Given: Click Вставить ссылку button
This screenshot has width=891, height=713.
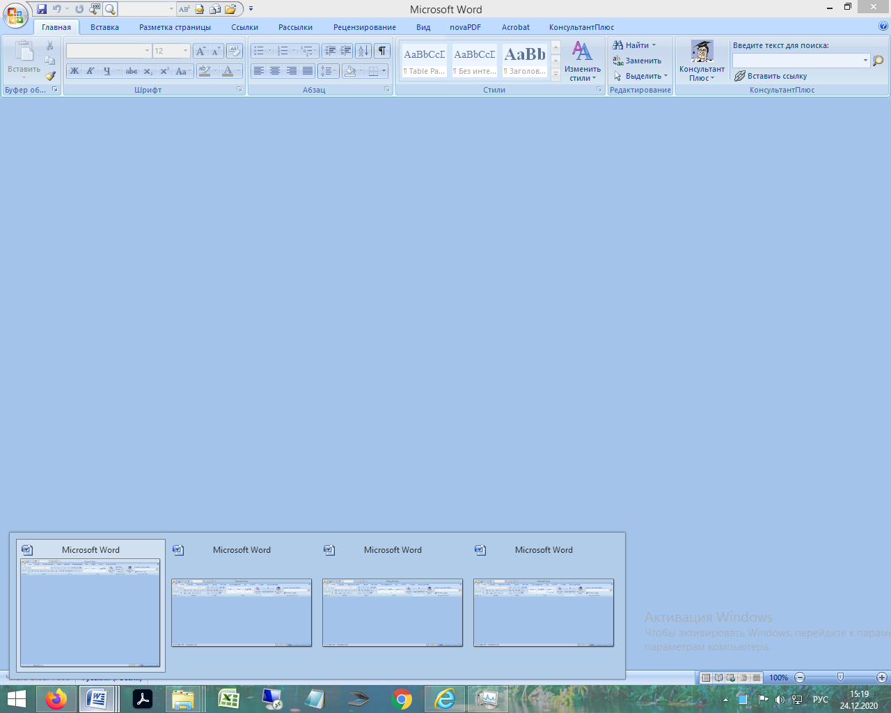Looking at the screenshot, I should tap(771, 76).
